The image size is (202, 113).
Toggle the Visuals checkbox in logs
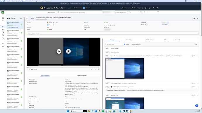pyautogui.click(x=124, y=44)
